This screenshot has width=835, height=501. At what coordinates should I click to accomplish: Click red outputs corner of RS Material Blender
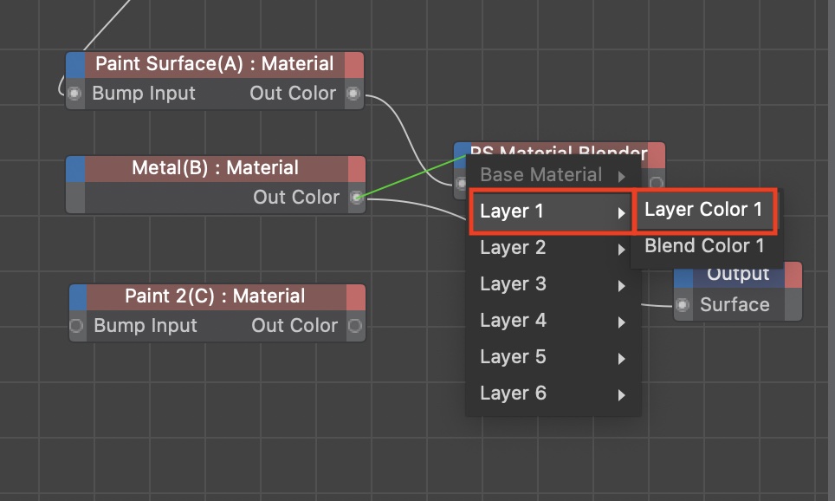(x=656, y=155)
